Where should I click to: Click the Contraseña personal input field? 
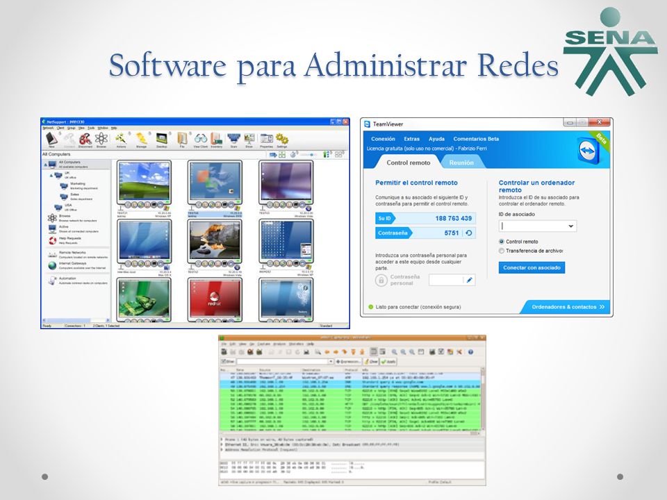pyautogui.click(x=446, y=280)
